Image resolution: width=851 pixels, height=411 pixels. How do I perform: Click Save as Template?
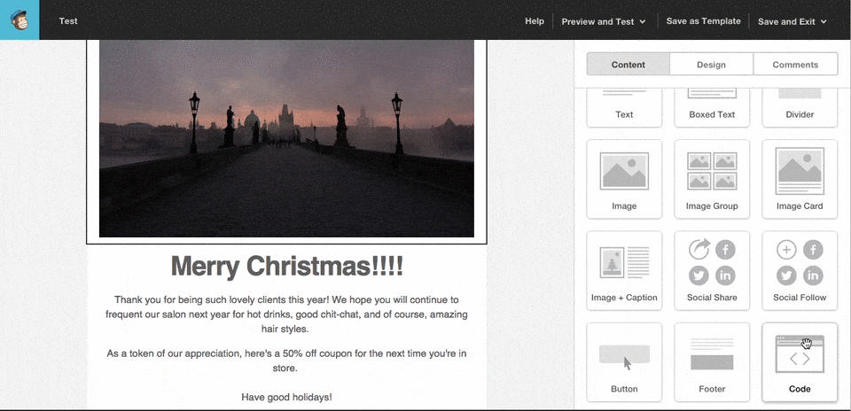coord(703,21)
